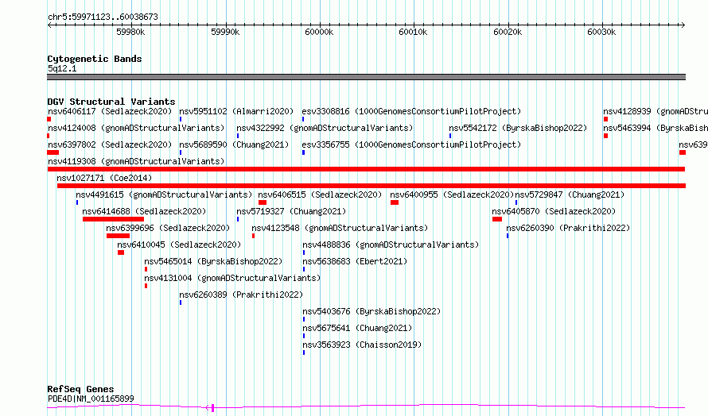Select red bar under nsv6405870
Image resolution: width=708 pixels, height=416 pixels.
(497, 219)
